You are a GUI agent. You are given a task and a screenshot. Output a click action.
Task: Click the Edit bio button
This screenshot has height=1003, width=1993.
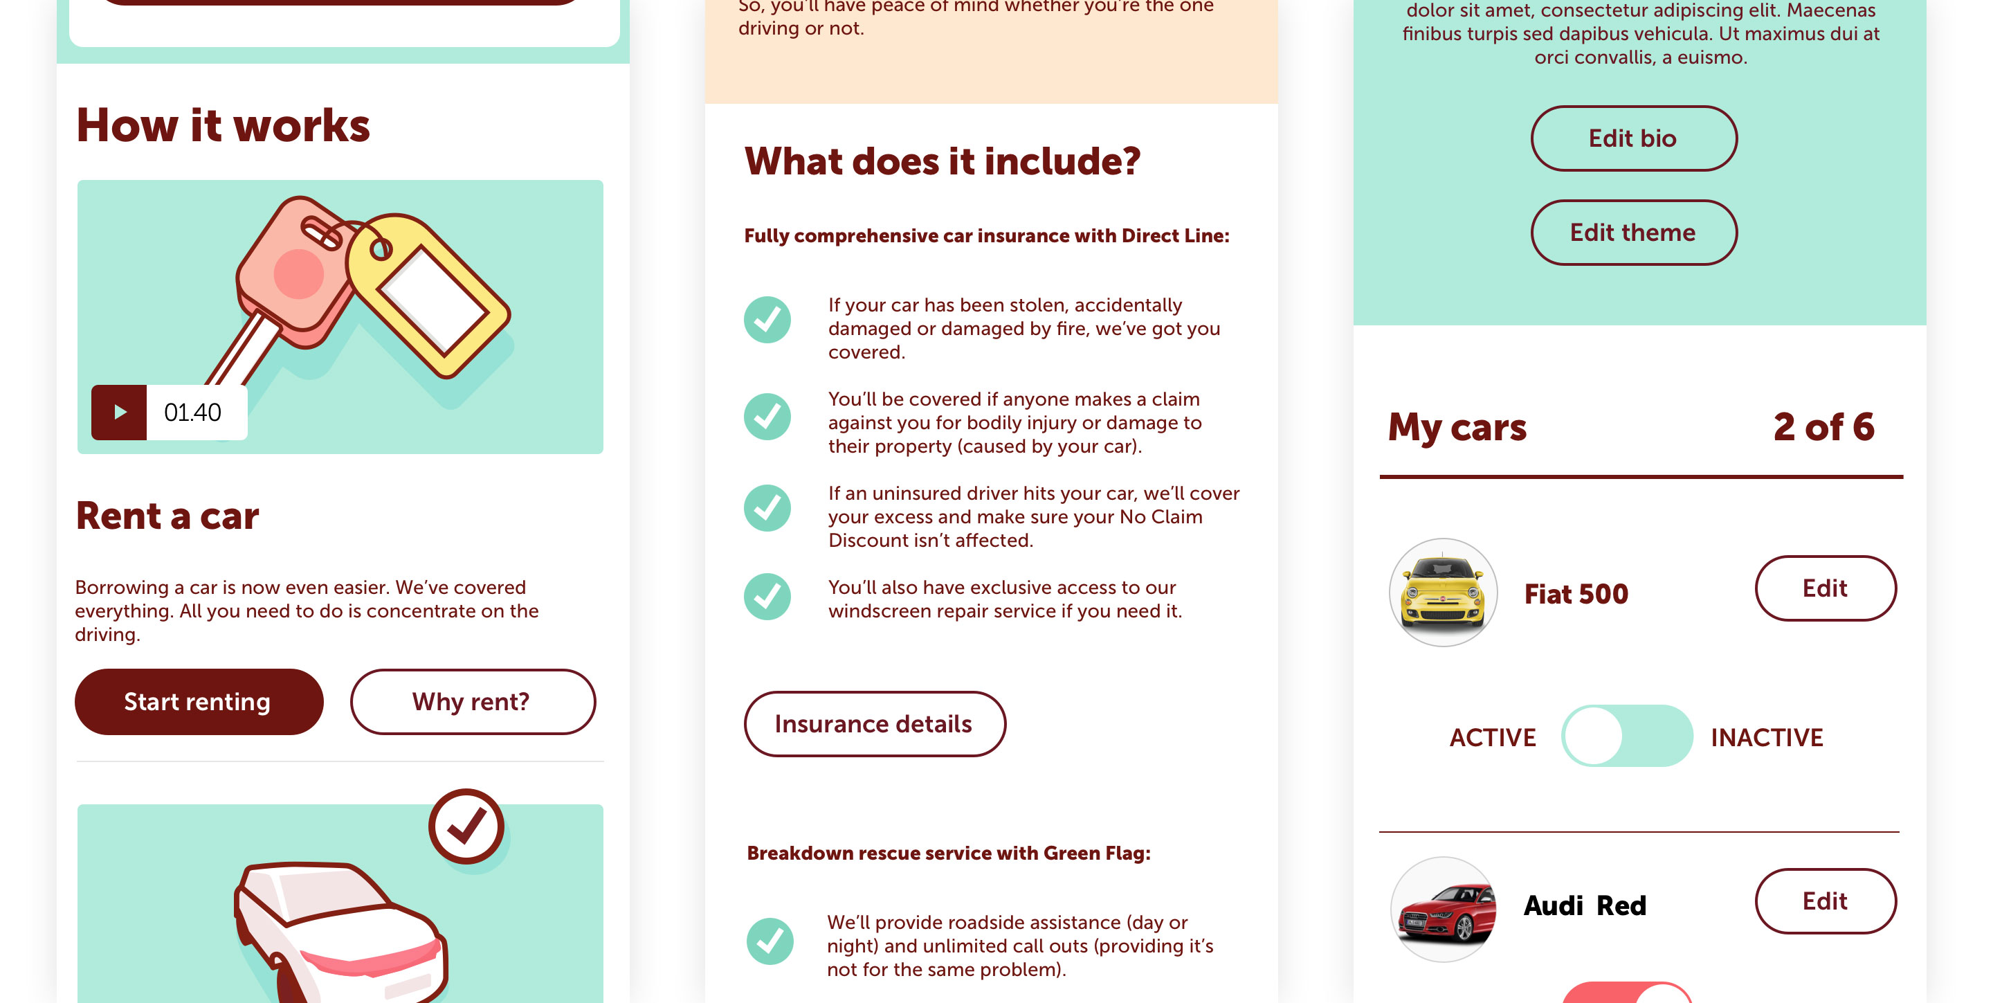pyautogui.click(x=1634, y=137)
